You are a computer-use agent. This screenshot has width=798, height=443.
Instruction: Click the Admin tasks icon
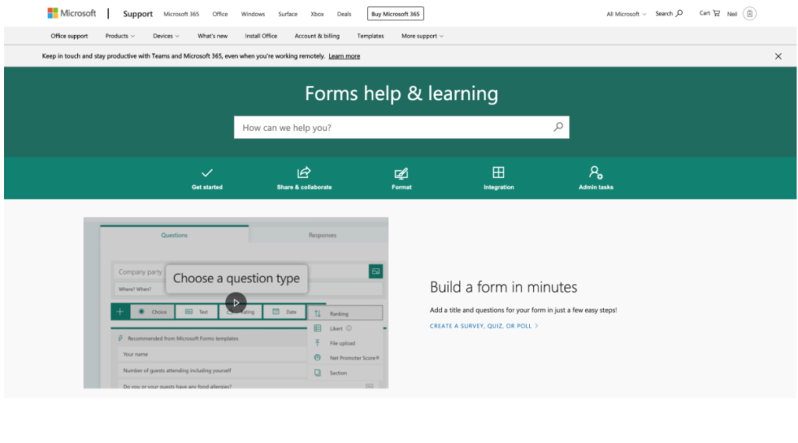[595, 173]
